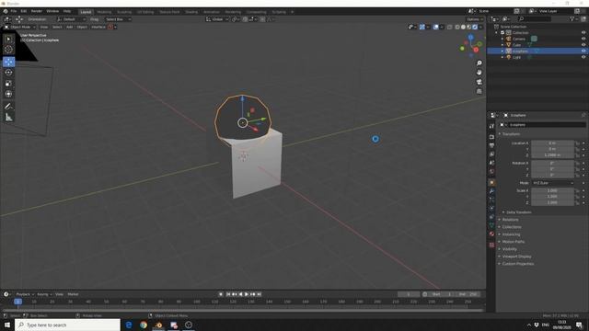
Task: Open the Global transform orientation dropdown
Action: 217,19
